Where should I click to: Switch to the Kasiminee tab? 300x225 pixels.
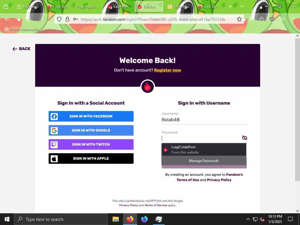119,7
